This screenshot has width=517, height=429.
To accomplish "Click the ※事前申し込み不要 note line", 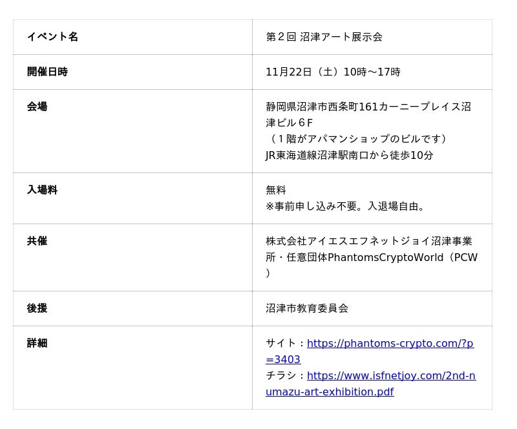I will click(347, 206).
